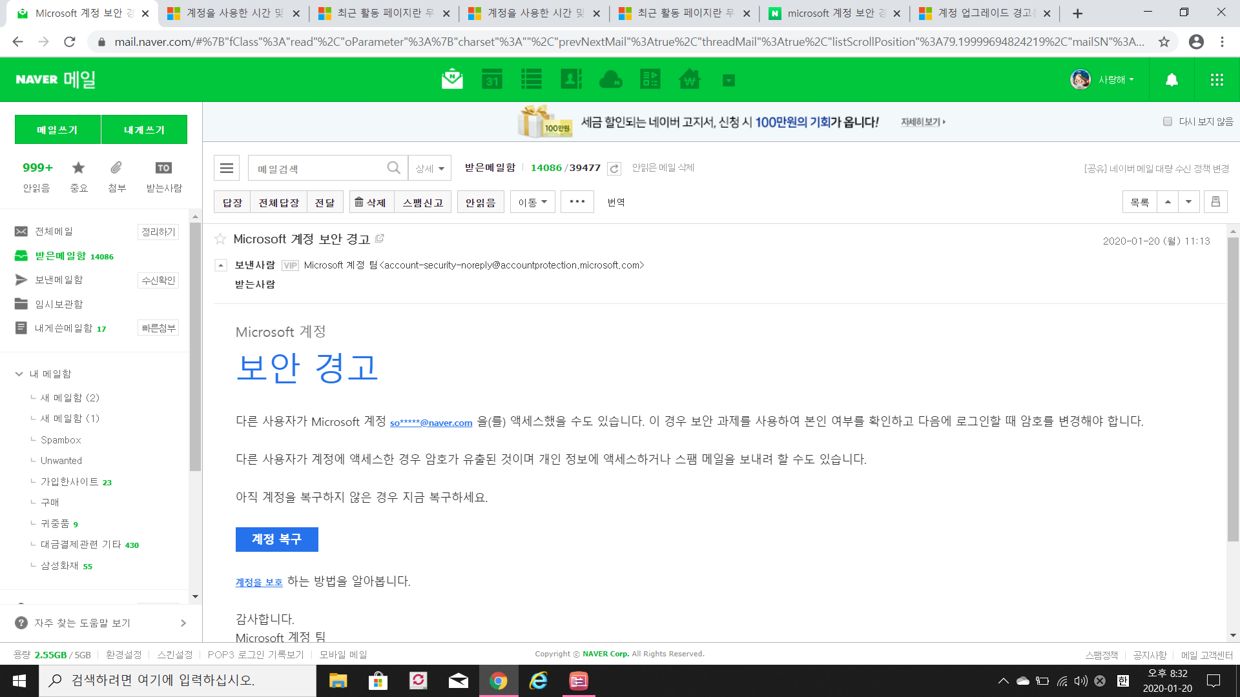This screenshot has height=697, width=1240.
Task: Star the Microsoft 보안 경고 email
Action: pos(220,239)
